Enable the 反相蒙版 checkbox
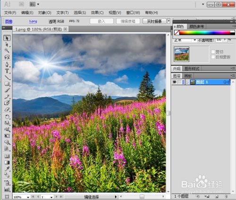236x200 pixels. 213,57
